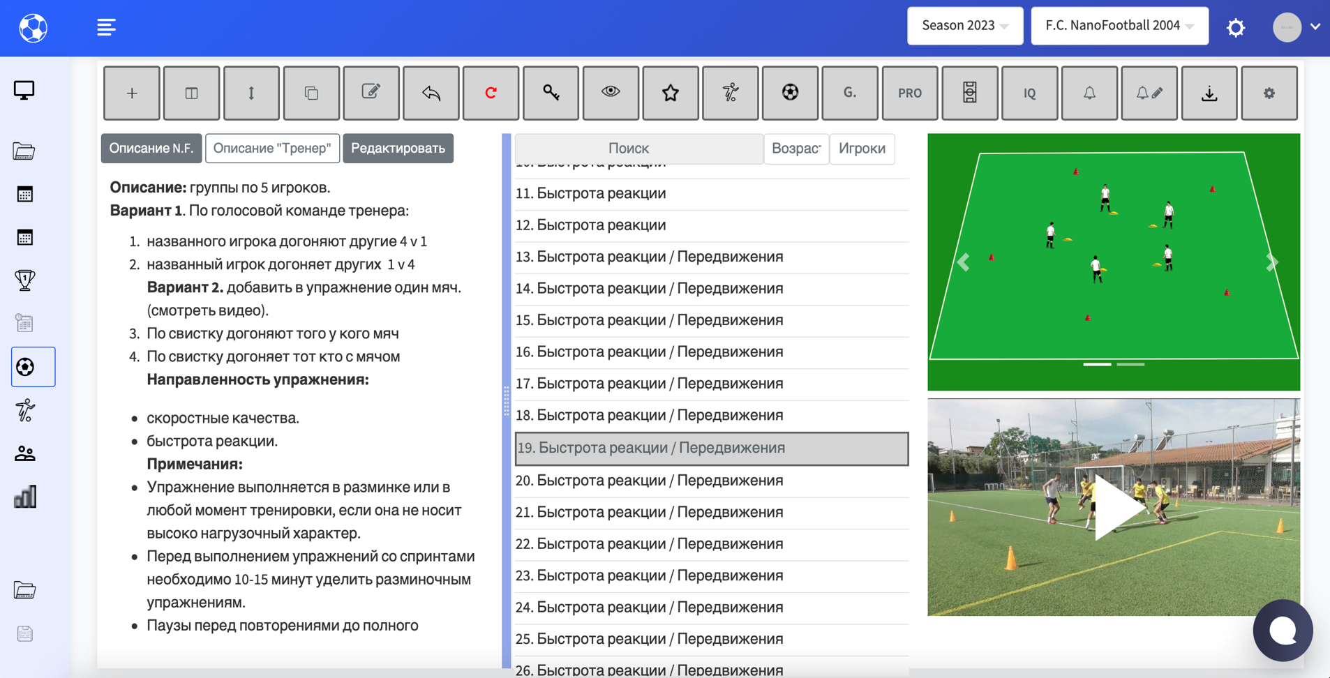
Task: Click the undo arrow toolbar icon
Action: pyautogui.click(x=431, y=93)
